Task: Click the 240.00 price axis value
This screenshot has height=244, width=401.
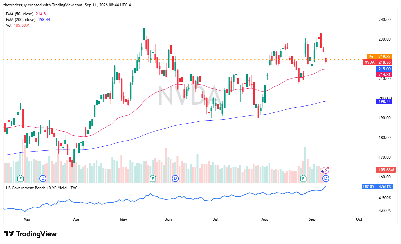Action: pos(385,20)
